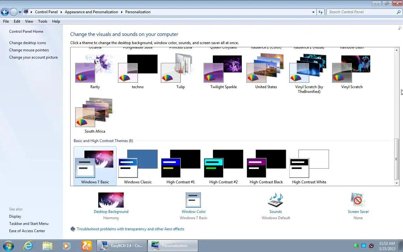
Task: Click theme list scrollbar down arrow
Action: pos(397,183)
